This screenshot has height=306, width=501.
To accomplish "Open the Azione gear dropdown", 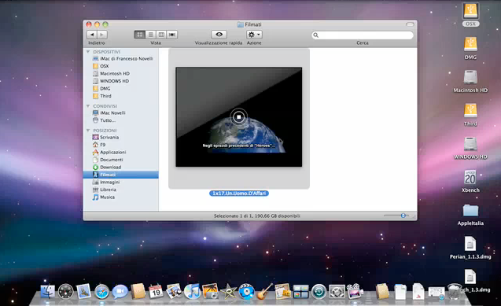I will (254, 34).
